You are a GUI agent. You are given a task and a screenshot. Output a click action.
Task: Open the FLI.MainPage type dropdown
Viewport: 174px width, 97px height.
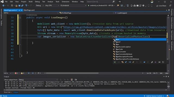coord(86,13)
